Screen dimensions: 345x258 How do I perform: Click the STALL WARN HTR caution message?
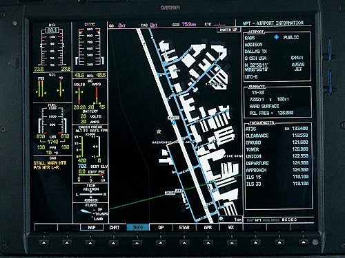coord(50,163)
